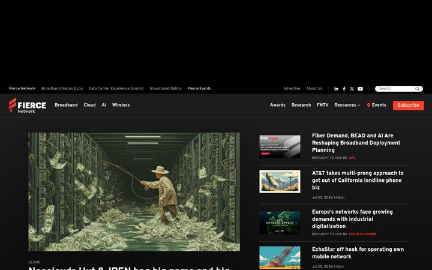Go to the Research page
Viewport: 432px width, 270px height.
[301, 105]
